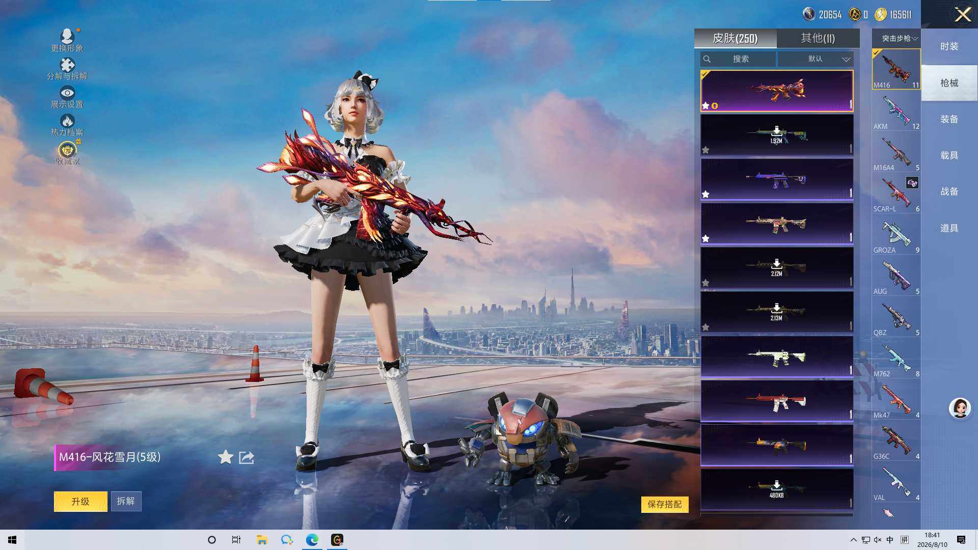Toggle favorite star on the 2.12M skin
The image size is (978, 550).
click(x=705, y=283)
